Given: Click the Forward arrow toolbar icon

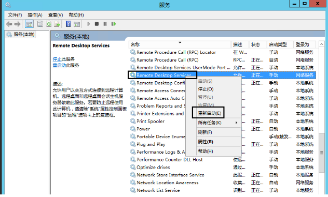Looking at the screenshot, I should (x=17, y=24).
